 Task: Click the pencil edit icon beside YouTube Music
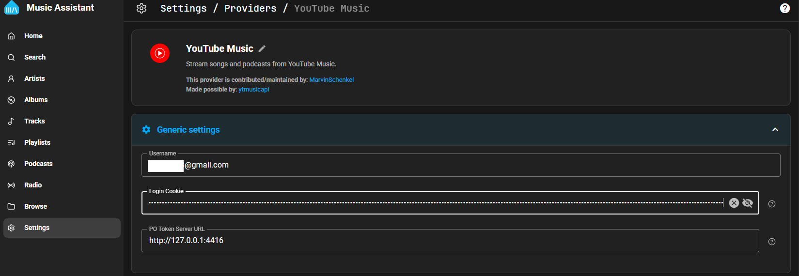262,48
